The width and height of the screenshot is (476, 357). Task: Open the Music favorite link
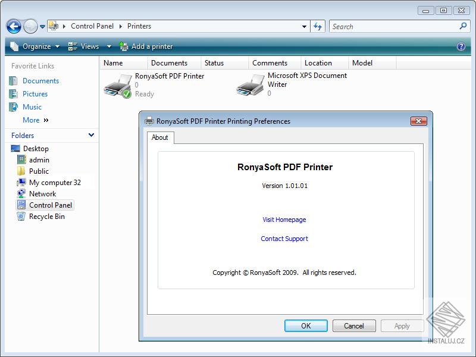click(32, 107)
